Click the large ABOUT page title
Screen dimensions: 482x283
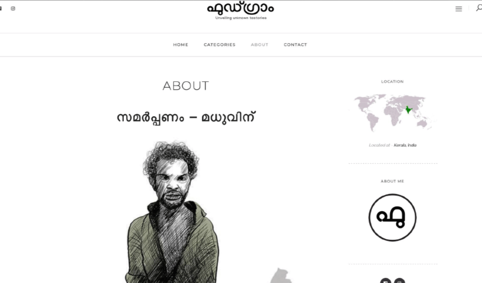pos(186,86)
